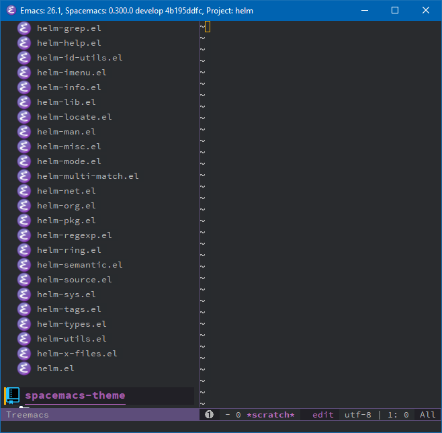Screen dimensions: 442x433
Task: Click the cursor at the scratch buffer start
Action: (x=208, y=27)
